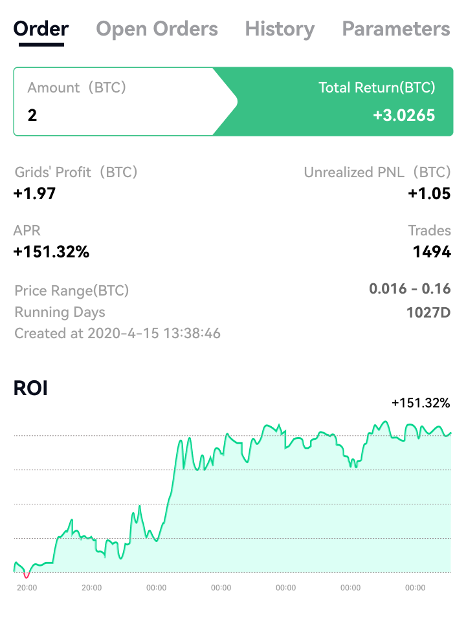Click the red dip at chart start
The height and width of the screenshot is (637, 466).
(26, 575)
